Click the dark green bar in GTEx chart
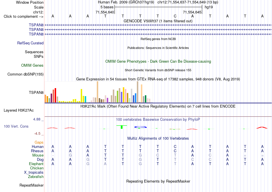The width and height of the screenshot is (272, 192). [x=145, y=99]
